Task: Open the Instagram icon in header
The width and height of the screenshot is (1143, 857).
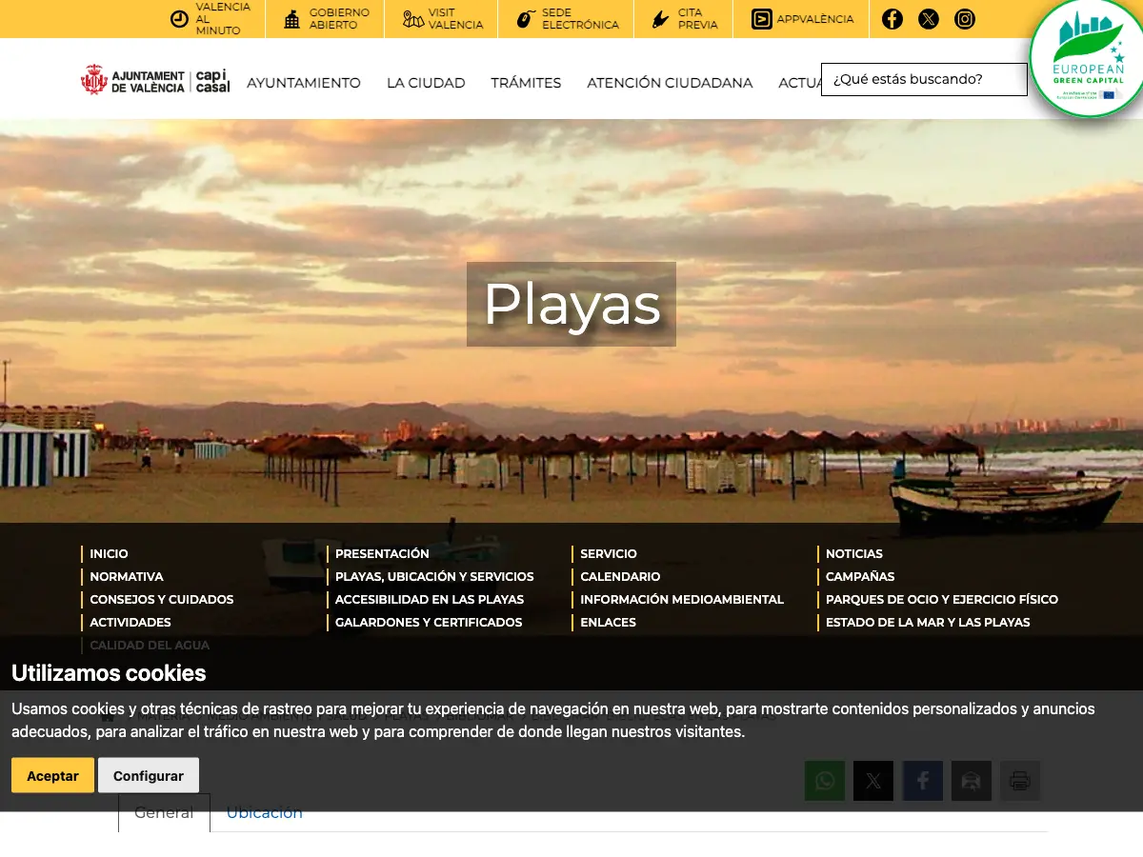Action: 965,19
